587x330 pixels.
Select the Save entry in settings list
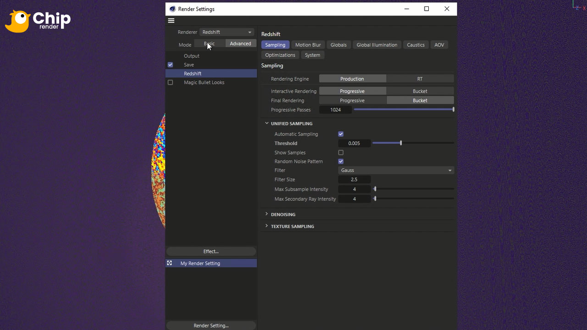(x=189, y=65)
